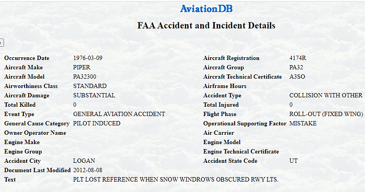
Task: Click the PILOT INDUCED cause category value
Action: click(x=96, y=123)
